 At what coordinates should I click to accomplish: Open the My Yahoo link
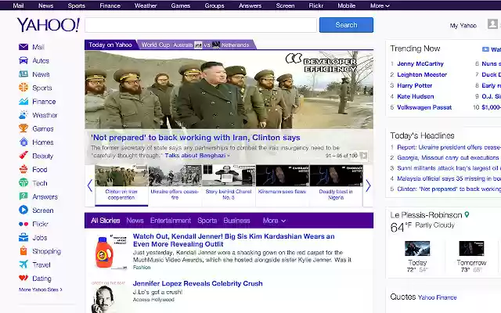pyautogui.click(x=463, y=26)
